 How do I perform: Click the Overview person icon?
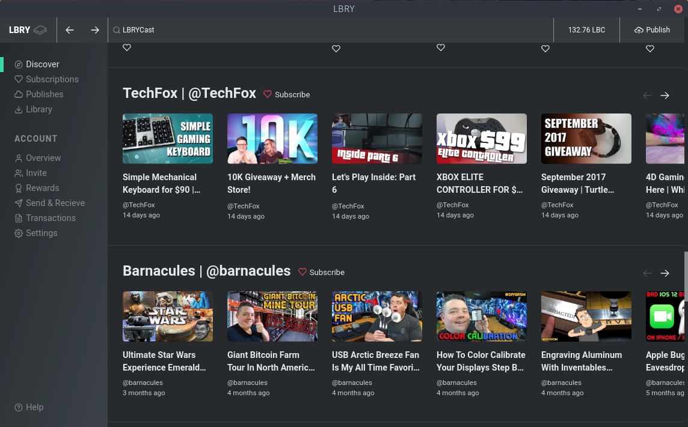pyautogui.click(x=19, y=158)
